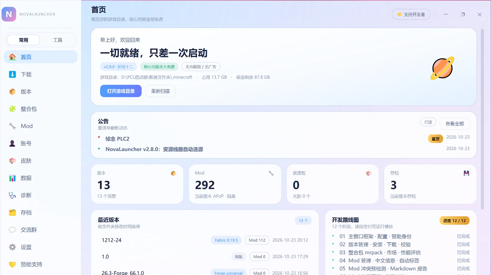Click the Forge universal tag

coord(228,273)
